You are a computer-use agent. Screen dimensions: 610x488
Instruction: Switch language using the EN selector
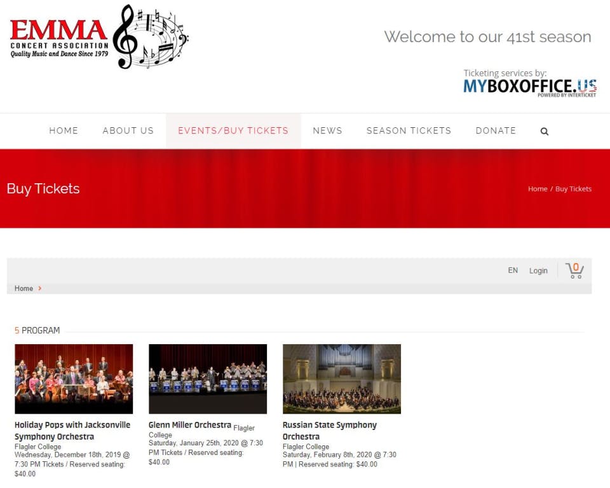click(513, 270)
